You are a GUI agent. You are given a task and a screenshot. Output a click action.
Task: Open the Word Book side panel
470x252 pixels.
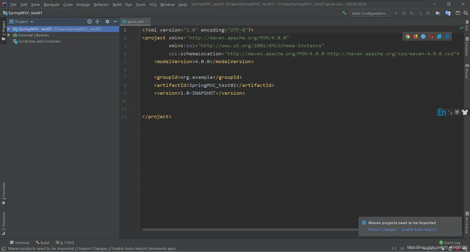[467, 223]
